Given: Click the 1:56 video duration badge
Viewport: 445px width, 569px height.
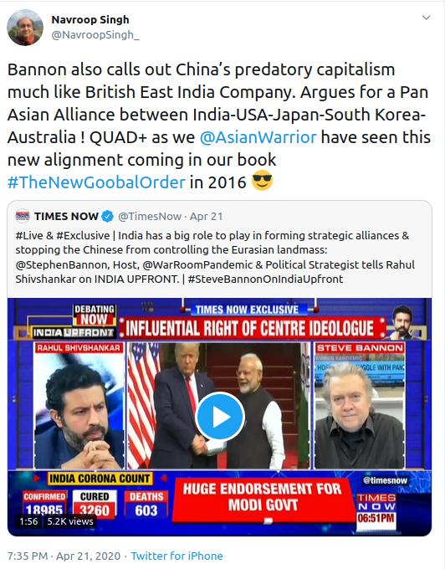Looking at the screenshot, I should tap(28, 521).
